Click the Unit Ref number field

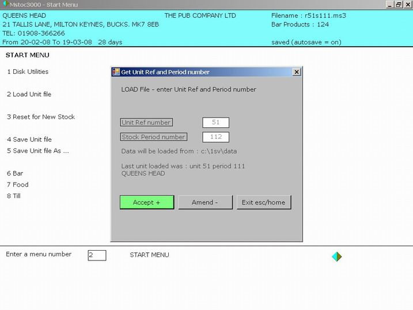215,122
